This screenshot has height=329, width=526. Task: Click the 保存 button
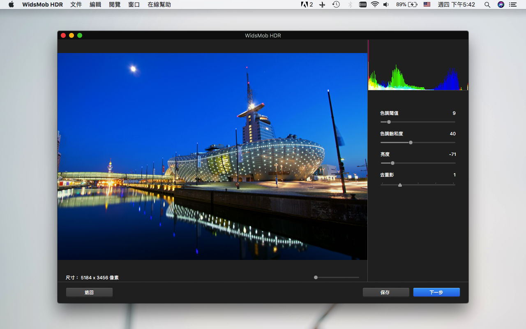click(386, 292)
